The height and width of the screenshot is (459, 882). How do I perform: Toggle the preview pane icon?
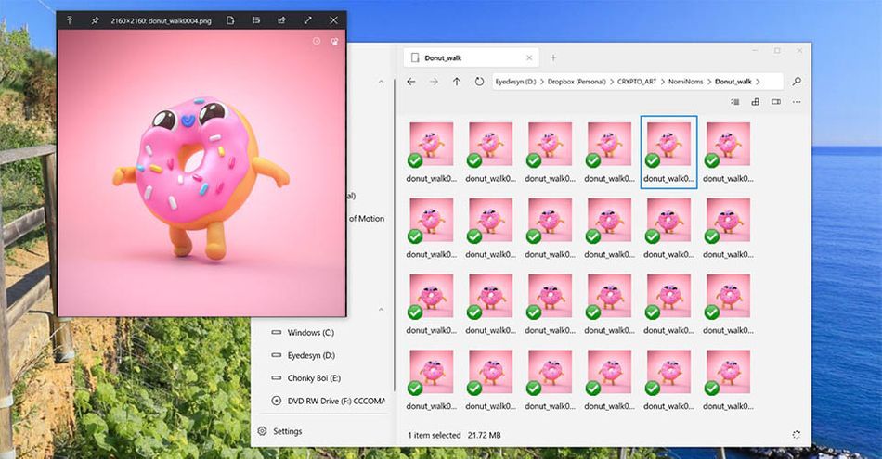[x=776, y=102]
